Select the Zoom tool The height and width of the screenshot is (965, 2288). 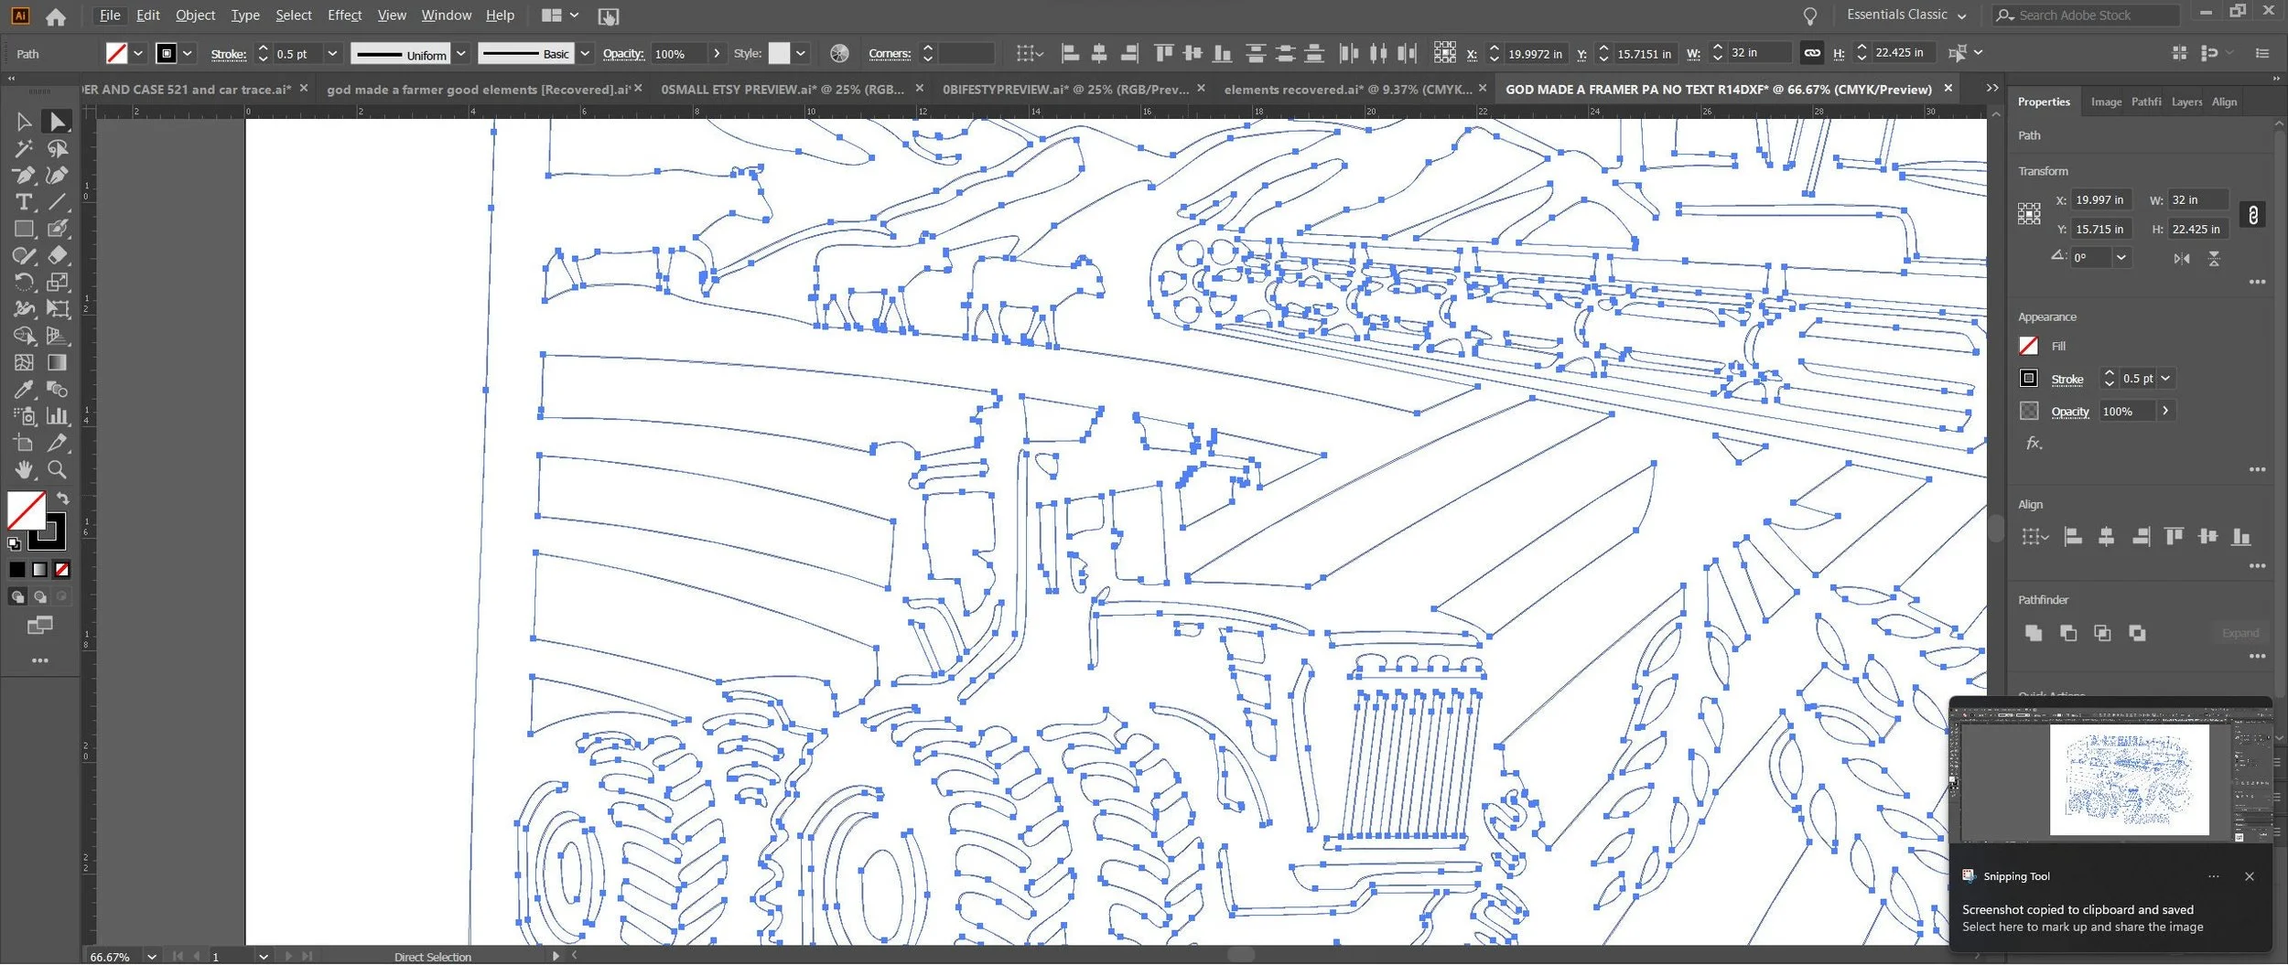click(x=57, y=469)
